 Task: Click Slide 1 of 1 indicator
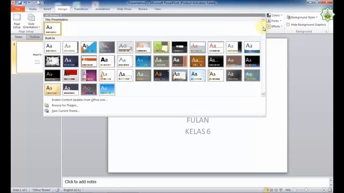click(20, 190)
